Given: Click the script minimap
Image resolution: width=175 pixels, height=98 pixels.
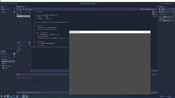Looking at the screenshot, I should 154,14.
